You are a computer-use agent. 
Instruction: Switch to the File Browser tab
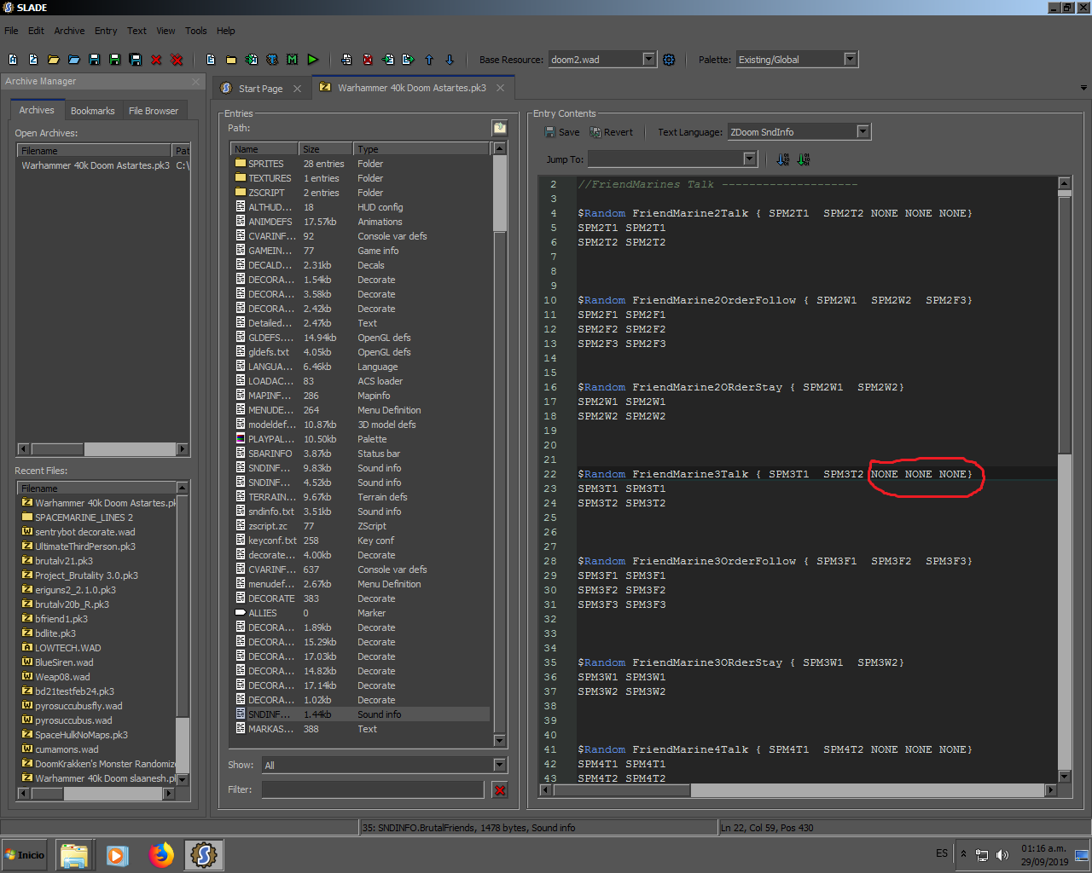(x=154, y=111)
